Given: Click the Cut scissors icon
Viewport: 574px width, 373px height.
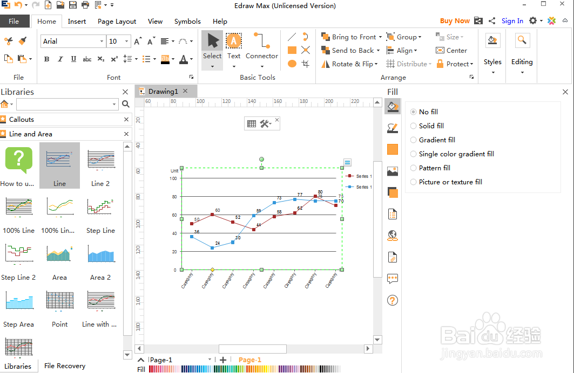Looking at the screenshot, I should click(8, 41).
